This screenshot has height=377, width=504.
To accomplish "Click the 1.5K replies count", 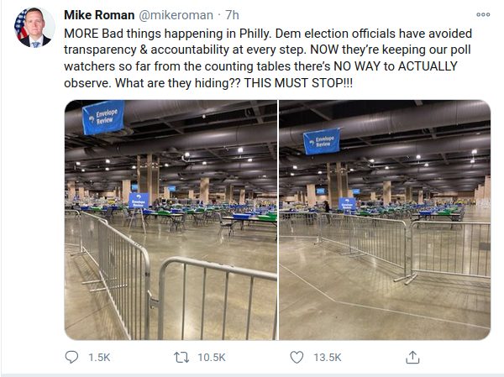I will (99, 358).
